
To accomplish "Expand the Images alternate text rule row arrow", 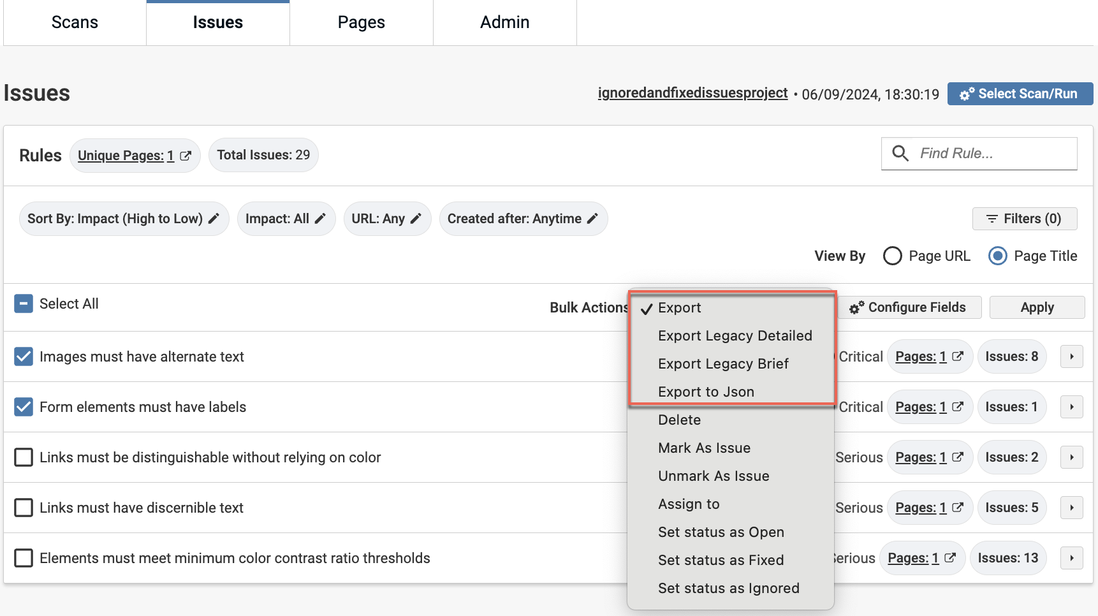I will coord(1071,356).
